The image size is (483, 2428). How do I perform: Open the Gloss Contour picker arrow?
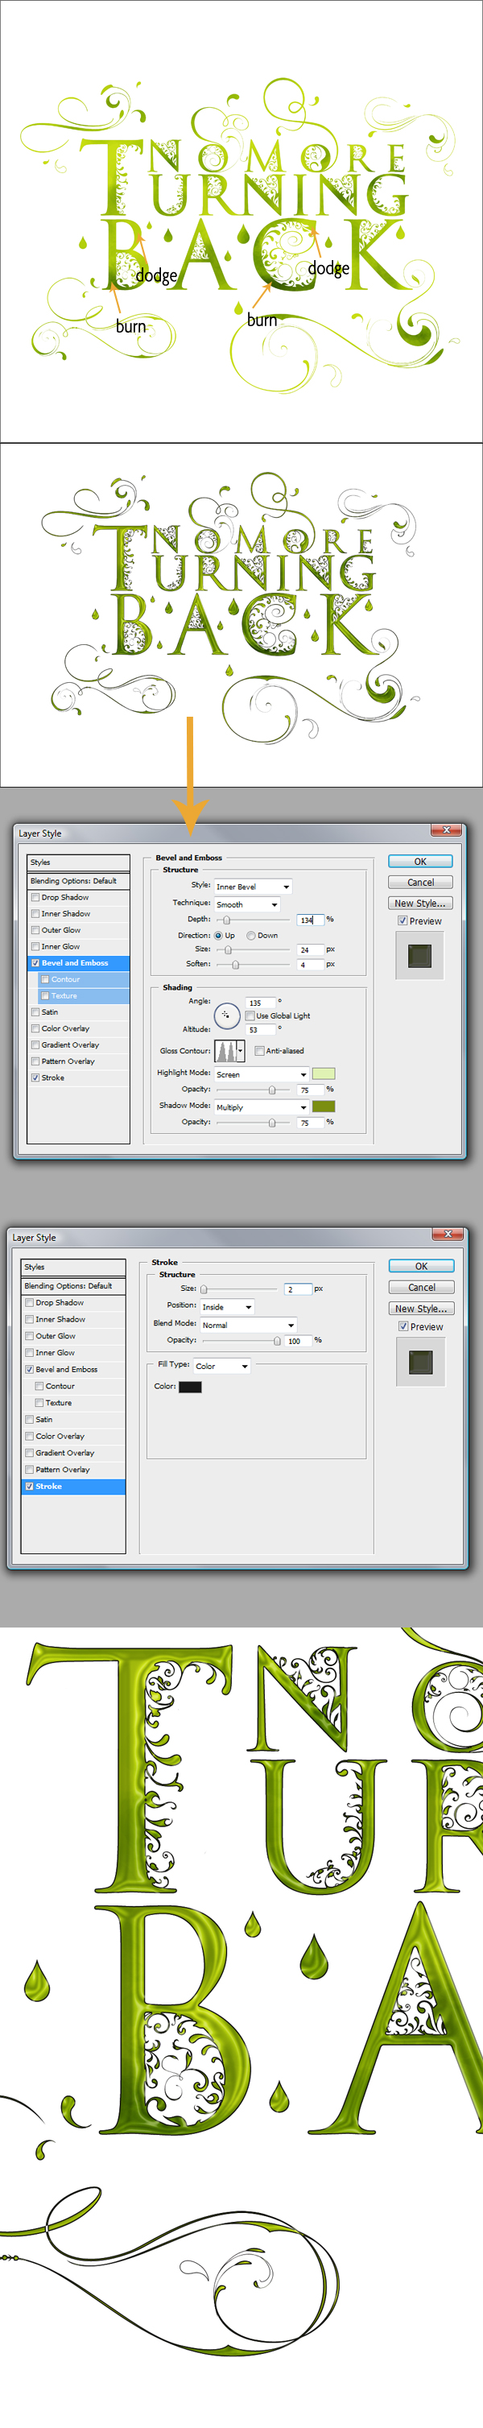tap(240, 1050)
